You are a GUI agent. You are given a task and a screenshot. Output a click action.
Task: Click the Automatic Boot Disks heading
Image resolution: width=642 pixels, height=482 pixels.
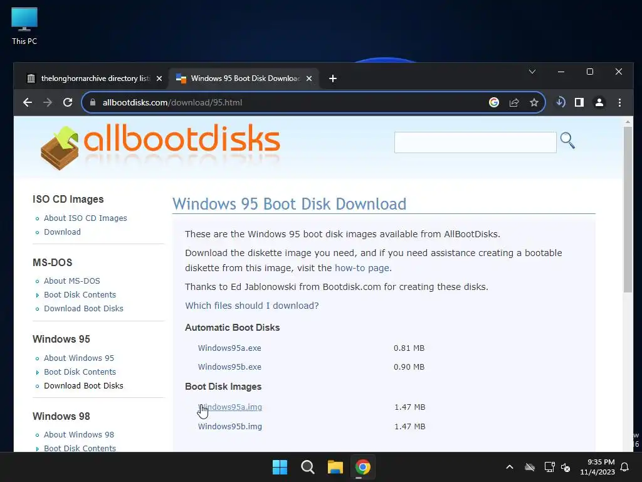232,328
